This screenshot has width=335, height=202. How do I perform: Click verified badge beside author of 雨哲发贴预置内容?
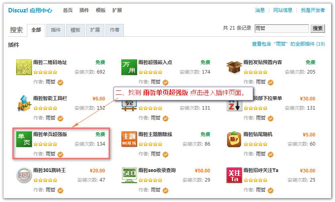[x=271, y=82]
